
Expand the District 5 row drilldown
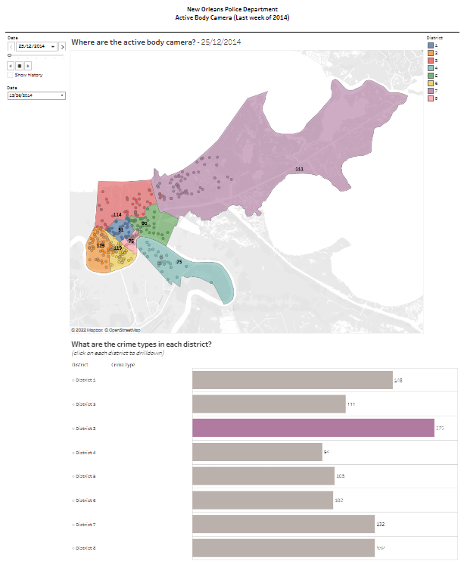73,476
